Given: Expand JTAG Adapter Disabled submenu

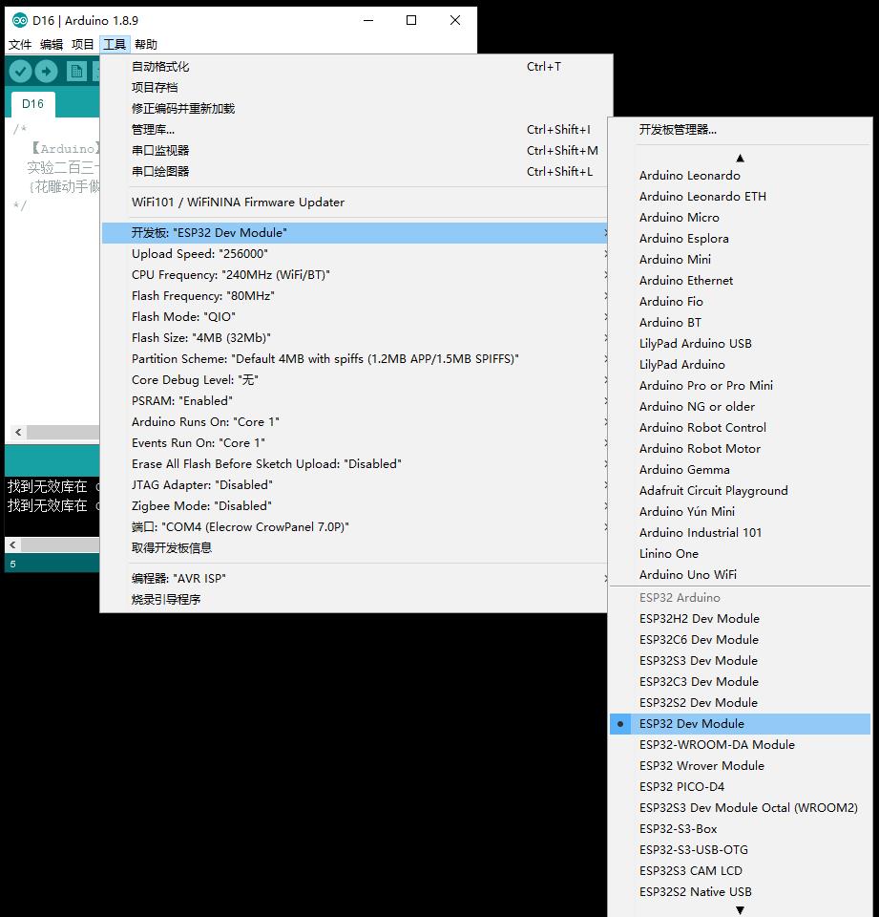Looking at the screenshot, I should click(x=357, y=485).
